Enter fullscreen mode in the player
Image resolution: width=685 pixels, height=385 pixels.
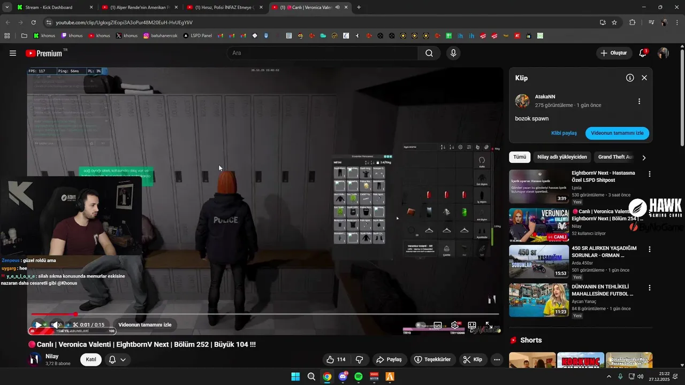[489, 325]
